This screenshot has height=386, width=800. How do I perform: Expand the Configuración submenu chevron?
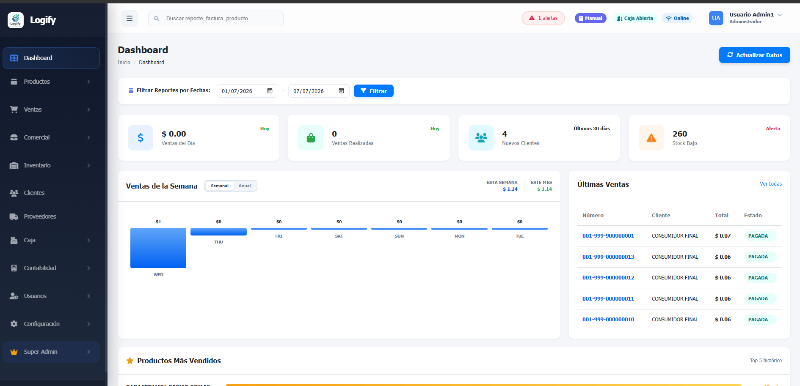tap(88, 324)
